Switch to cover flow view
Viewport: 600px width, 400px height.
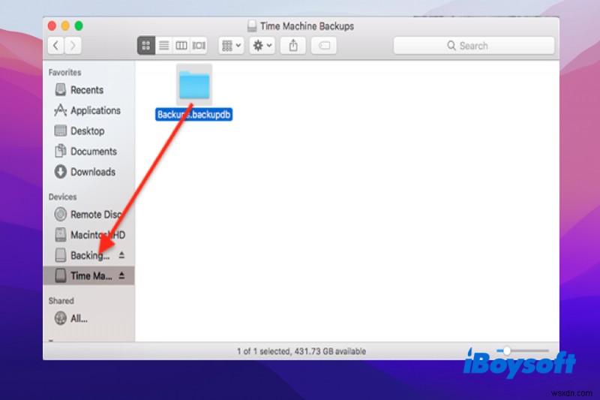pos(199,46)
